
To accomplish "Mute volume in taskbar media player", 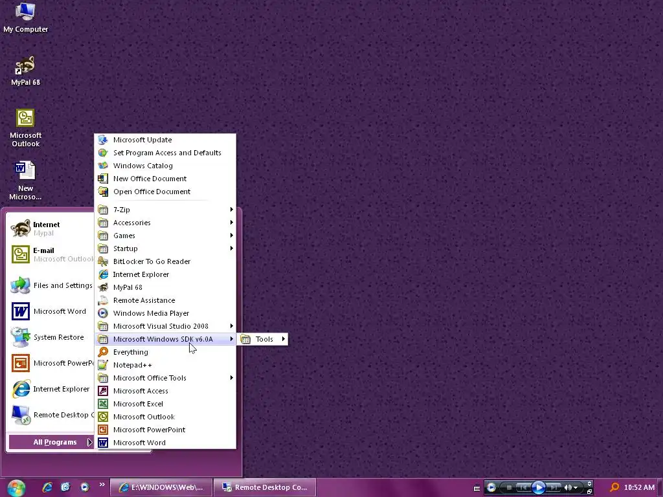I will (x=567, y=488).
